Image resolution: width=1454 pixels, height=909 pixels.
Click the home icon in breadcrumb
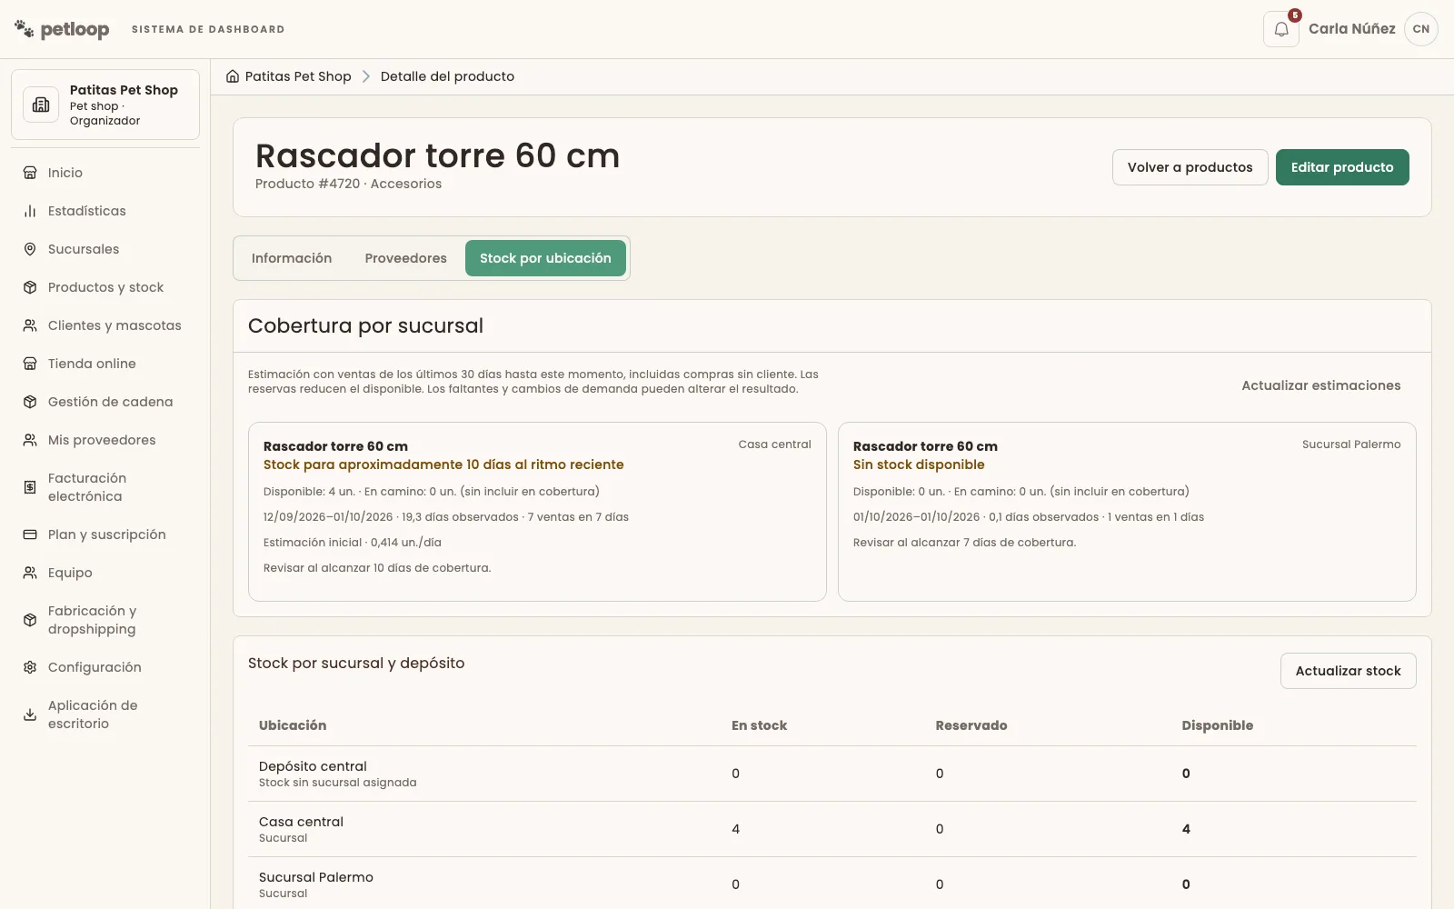(233, 76)
